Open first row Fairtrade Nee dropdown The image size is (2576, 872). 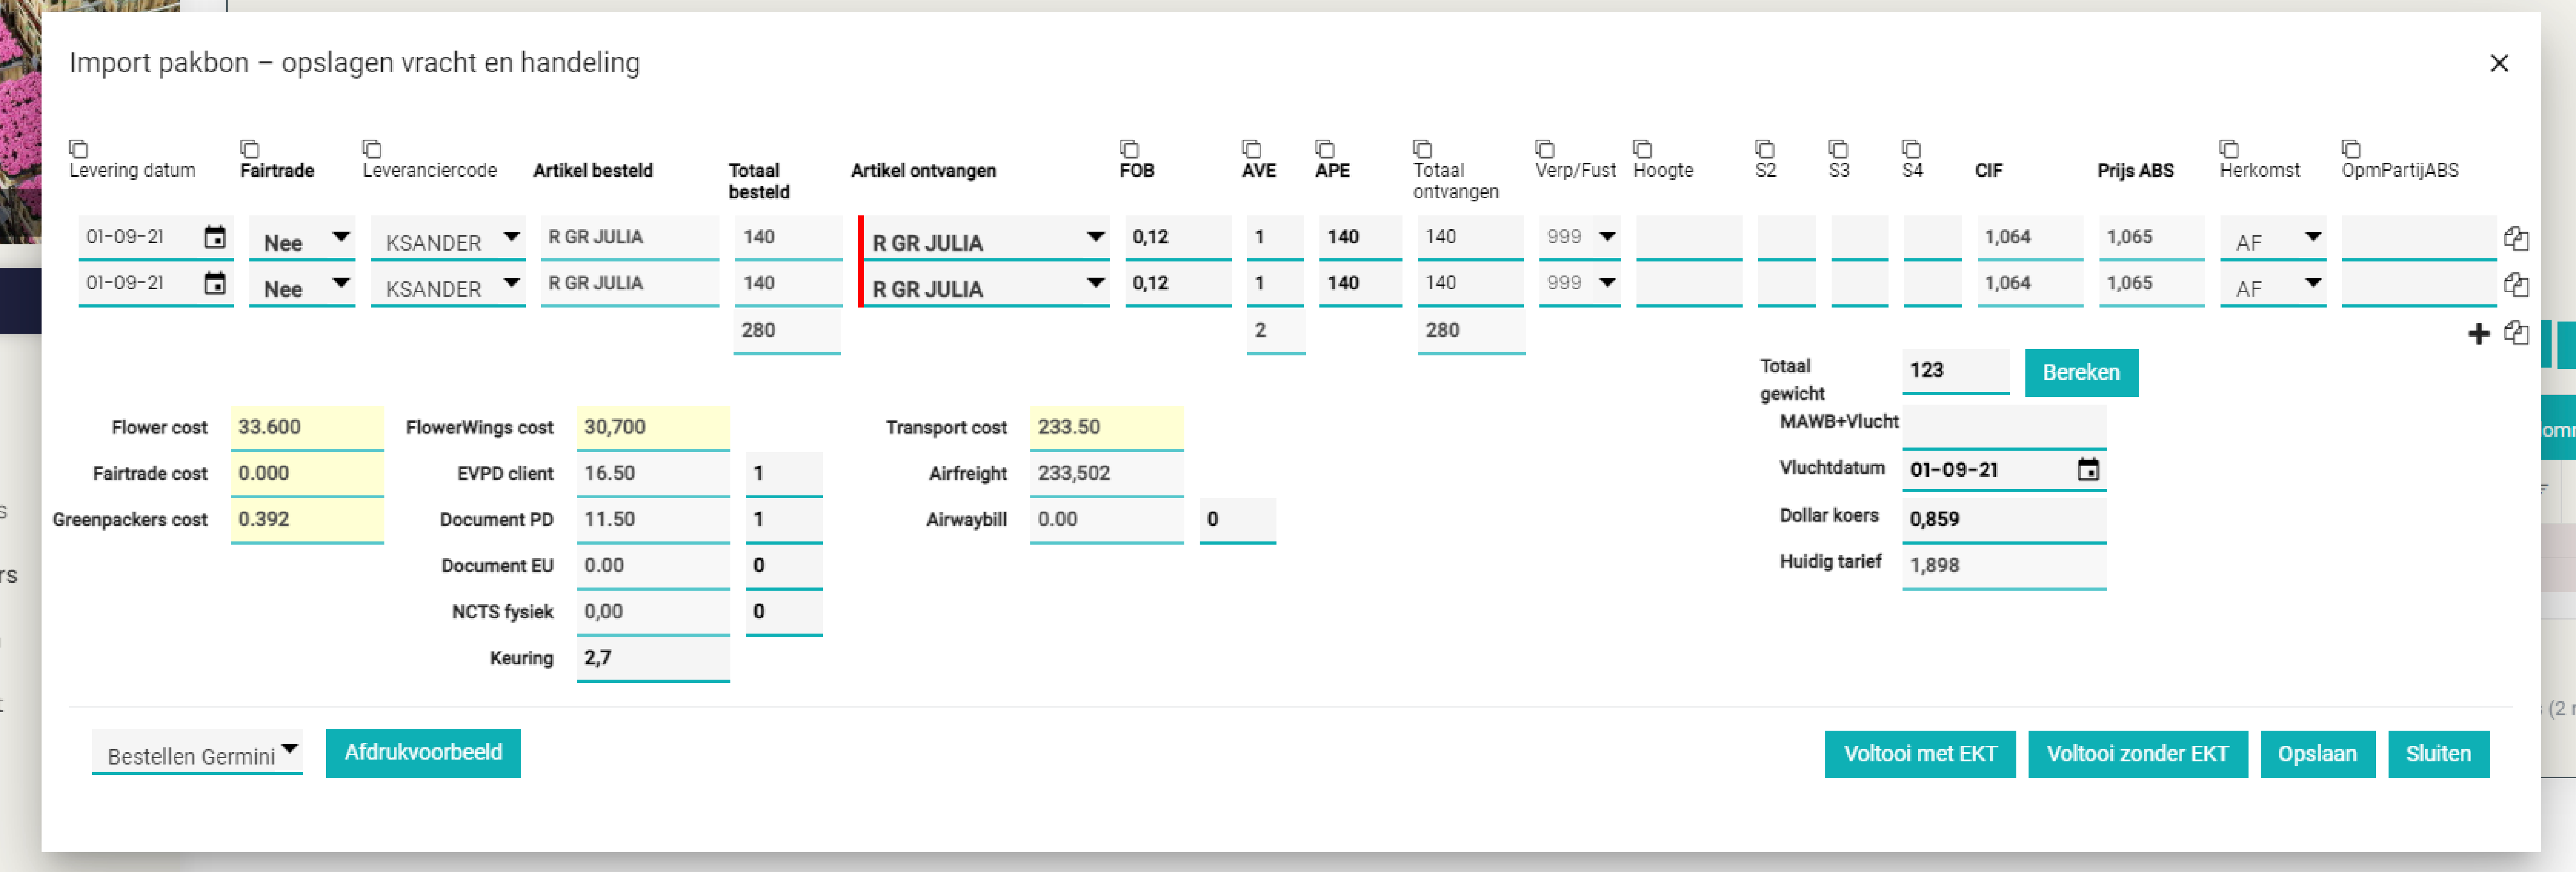tap(302, 239)
